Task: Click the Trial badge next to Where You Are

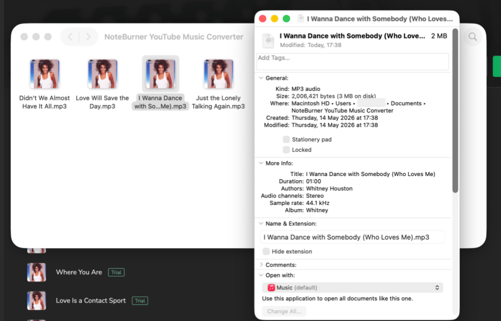Action: tap(116, 272)
